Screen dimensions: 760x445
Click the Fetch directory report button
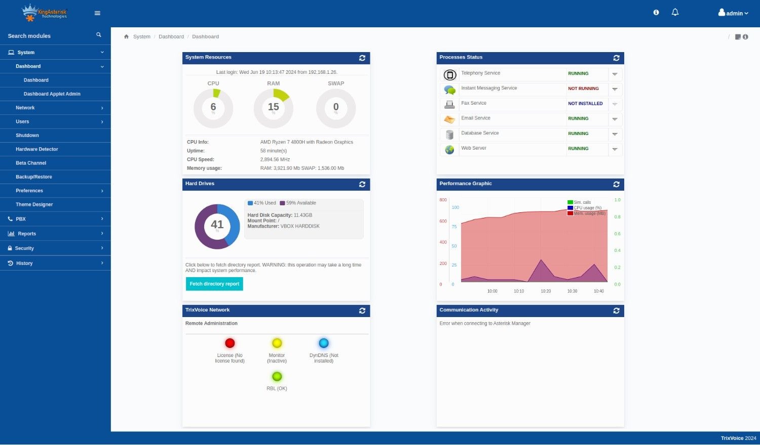[214, 284]
